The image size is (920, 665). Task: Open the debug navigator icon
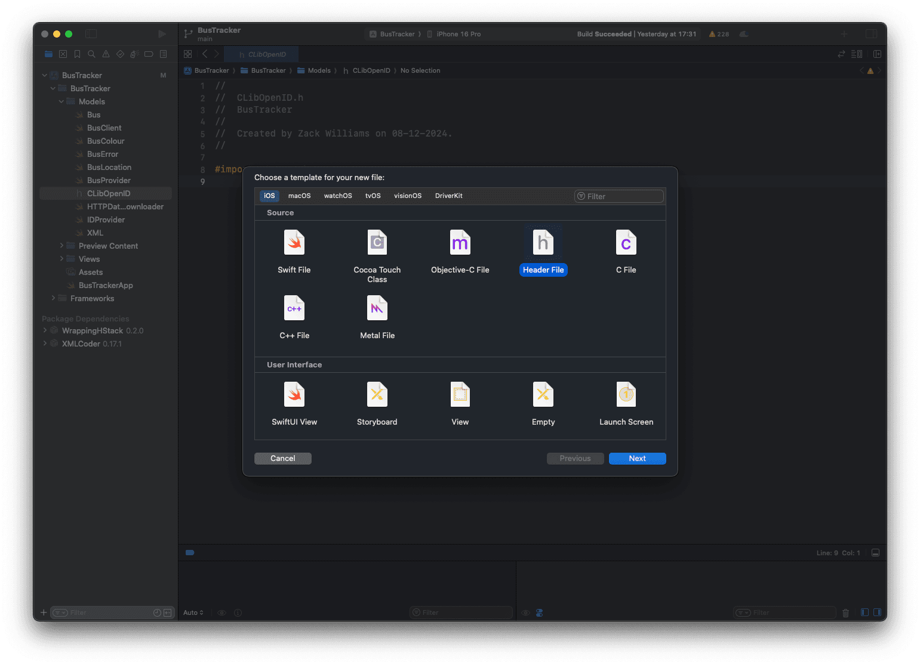pyautogui.click(x=134, y=54)
